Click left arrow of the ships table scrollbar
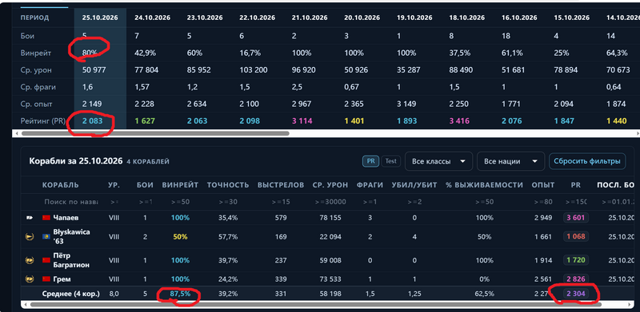 coord(26,304)
